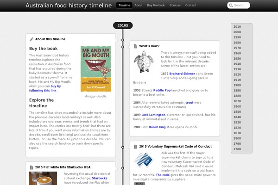Image resolution: width=278 pixels, height=185 pixels.
Task: Click the flat white coffee photo
Action: (x=43, y=178)
